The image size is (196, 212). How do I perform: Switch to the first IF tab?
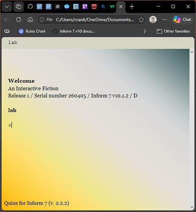pyautogui.click(x=39, y=6)
